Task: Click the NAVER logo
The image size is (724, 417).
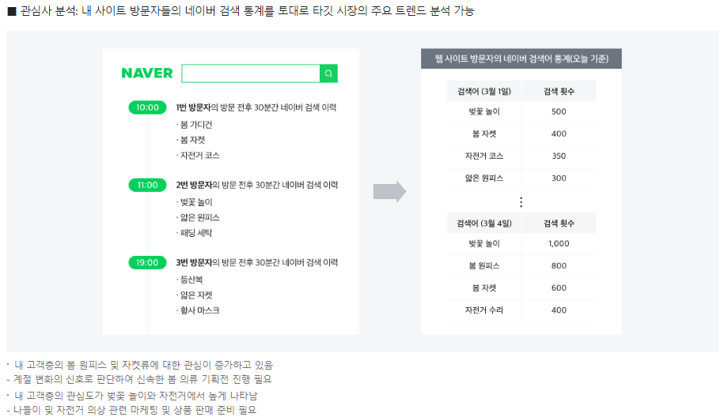Action: [x=147, y=73]
